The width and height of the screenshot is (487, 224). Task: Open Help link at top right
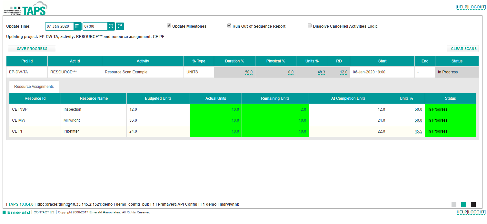(462, 7)
